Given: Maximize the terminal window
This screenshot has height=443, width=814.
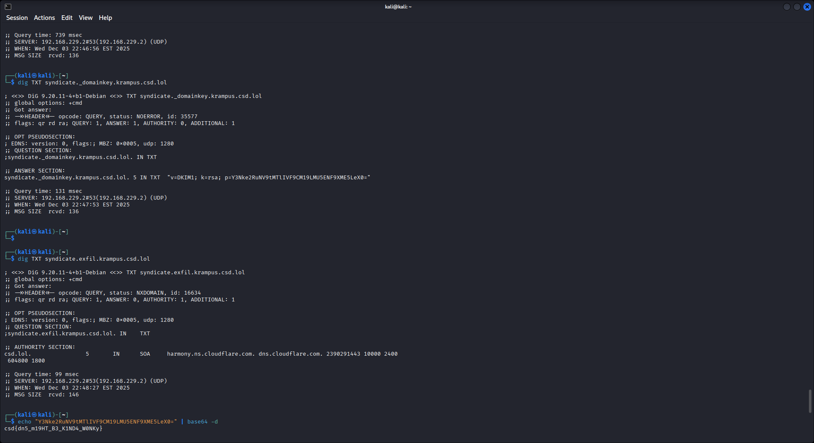Looking at the screenshot, I should click(797, 7).
